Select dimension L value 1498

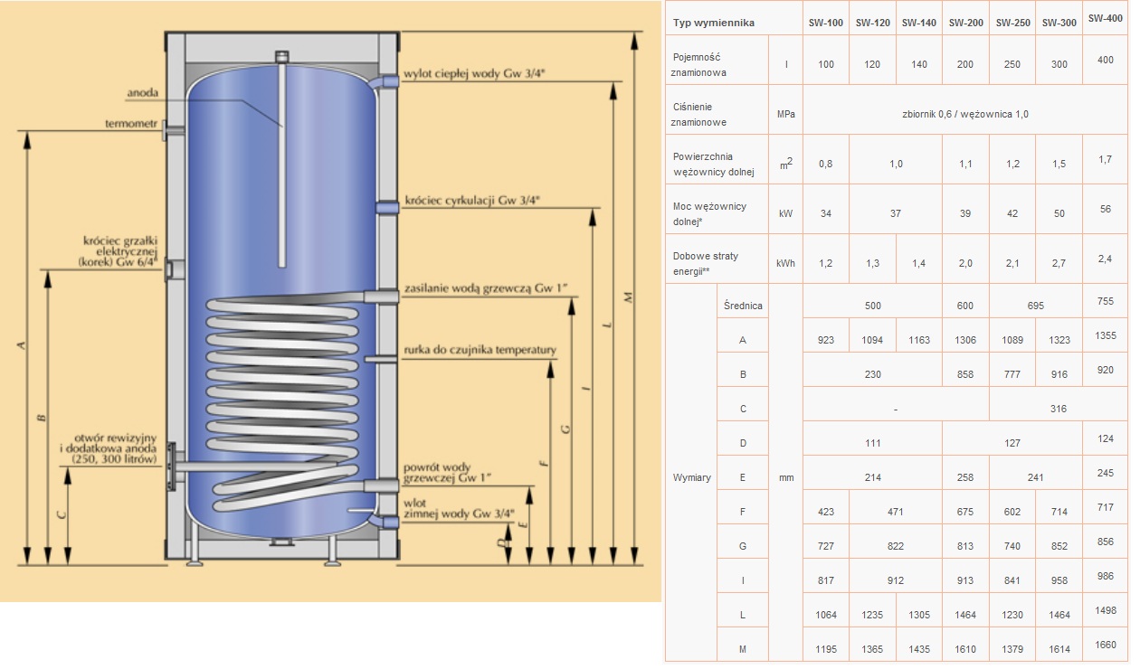pyautogui.click(x=1106, y=610)
